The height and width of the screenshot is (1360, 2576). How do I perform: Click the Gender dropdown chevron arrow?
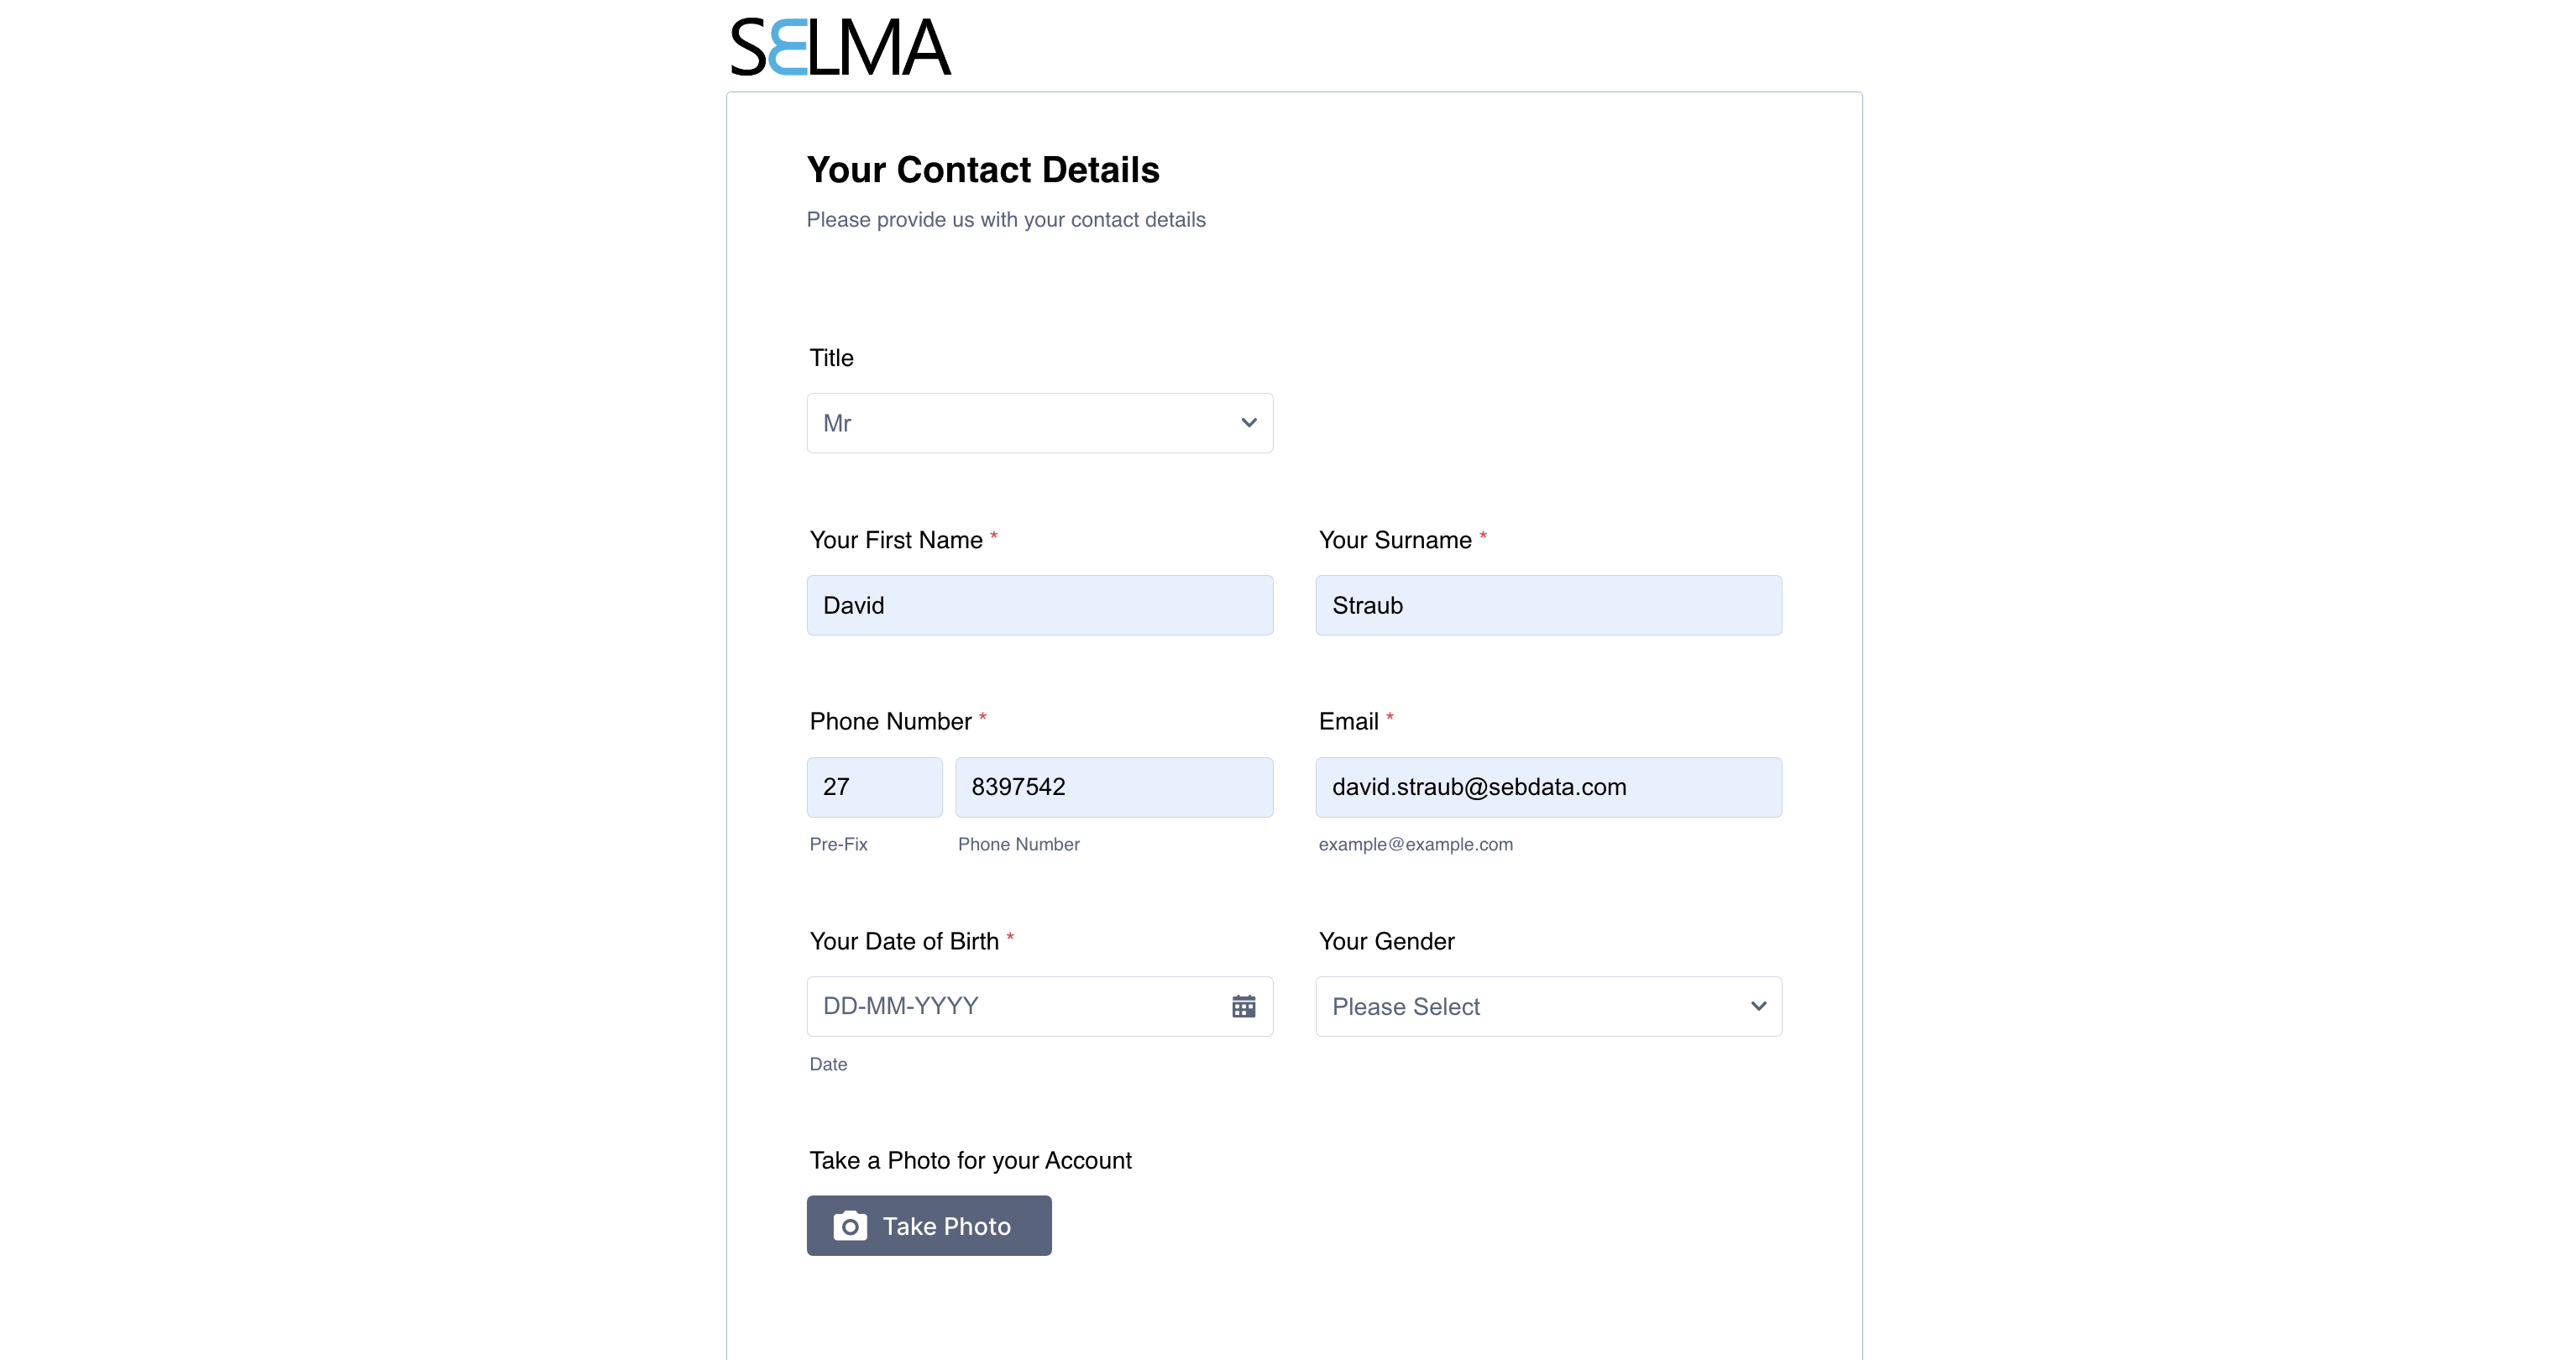click(1758, 1006)
